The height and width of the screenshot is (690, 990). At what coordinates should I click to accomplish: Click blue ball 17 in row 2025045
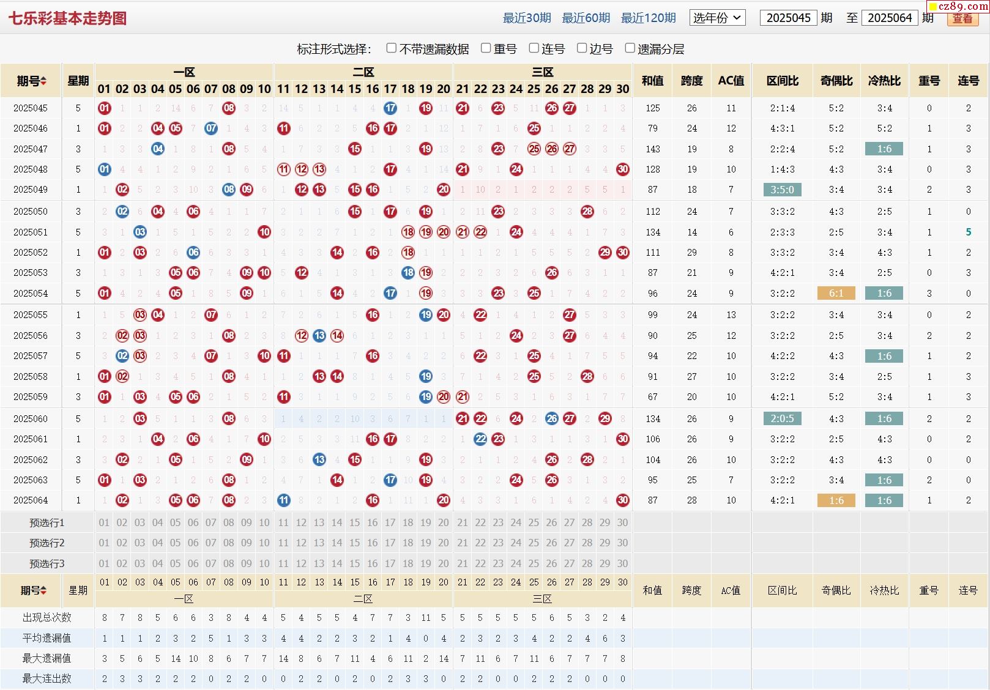tap(390, 108)
